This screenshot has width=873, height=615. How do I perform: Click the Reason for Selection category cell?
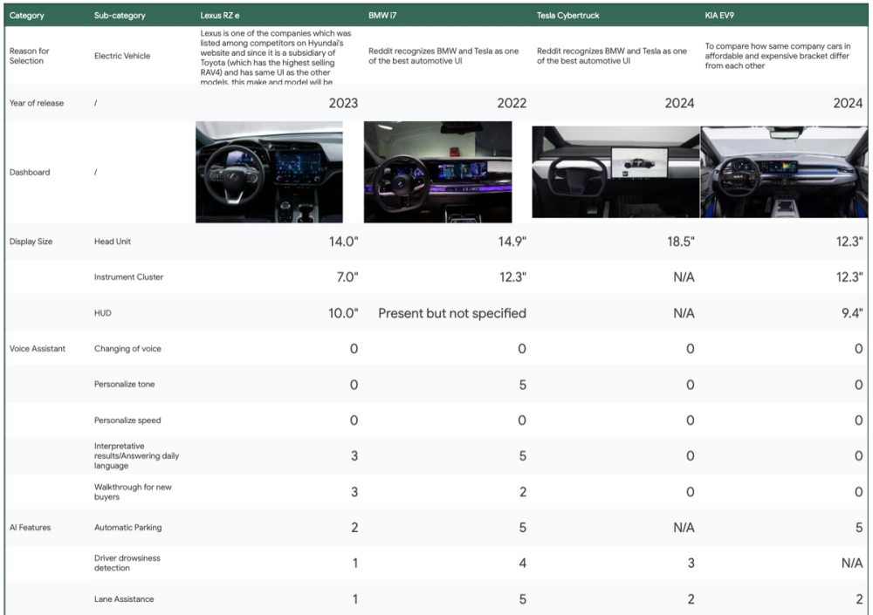[x=29, y=56]
